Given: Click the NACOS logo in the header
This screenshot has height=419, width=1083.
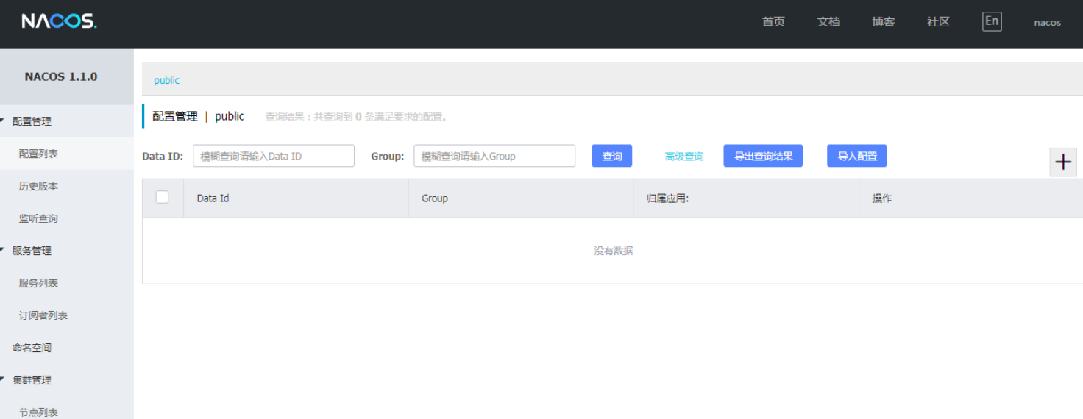Looking at the screenshot, I should 59,21.
